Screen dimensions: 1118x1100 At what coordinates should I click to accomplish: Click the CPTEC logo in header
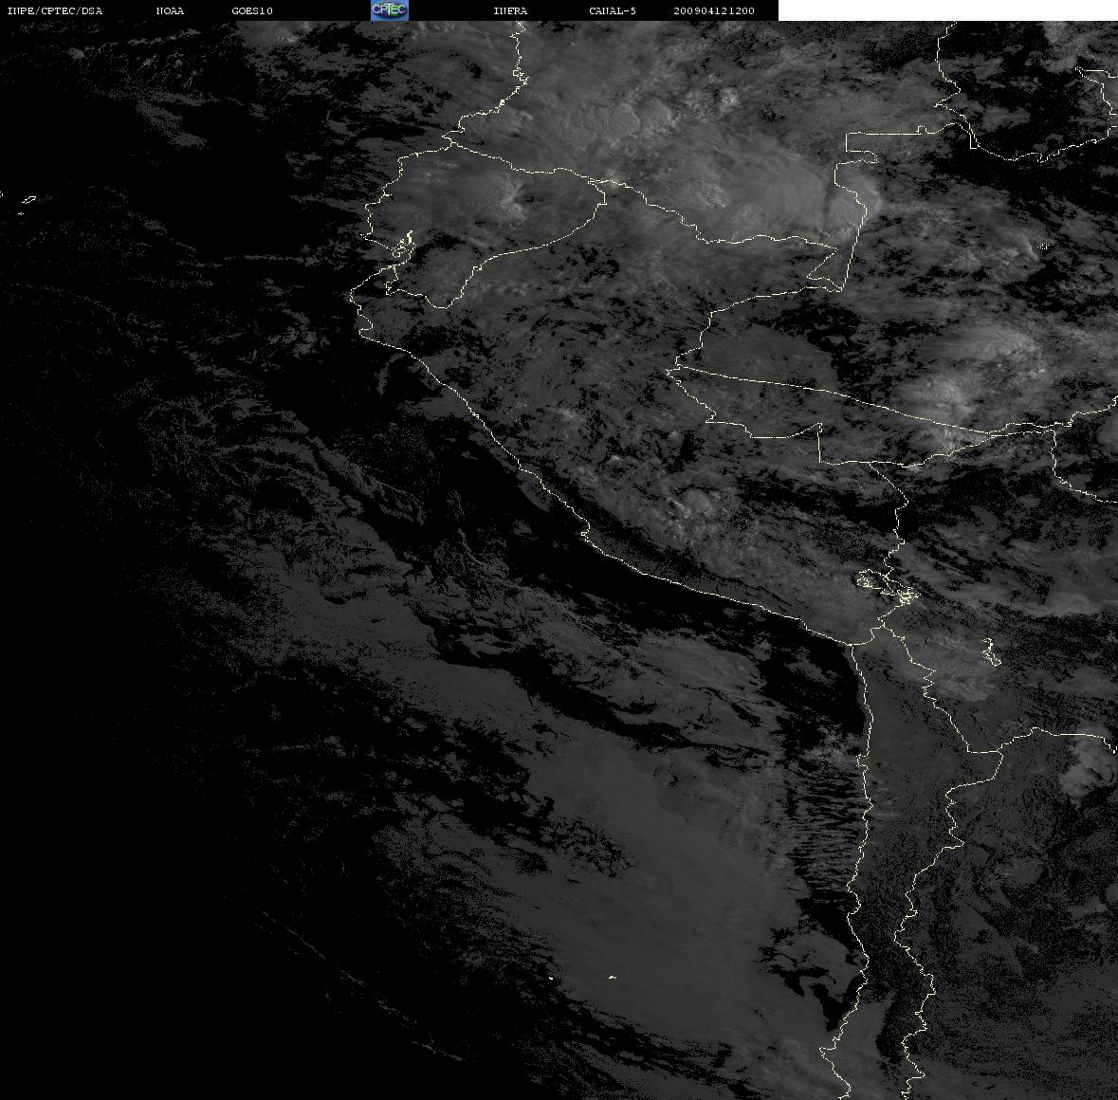click(390, 10)
